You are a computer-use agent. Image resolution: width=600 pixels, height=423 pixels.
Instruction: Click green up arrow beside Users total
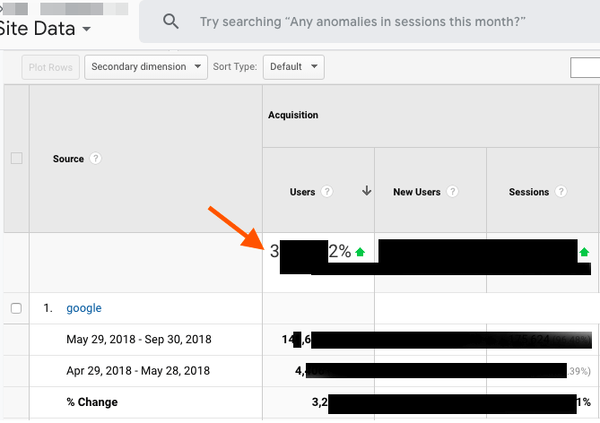(x=360, y=253)
